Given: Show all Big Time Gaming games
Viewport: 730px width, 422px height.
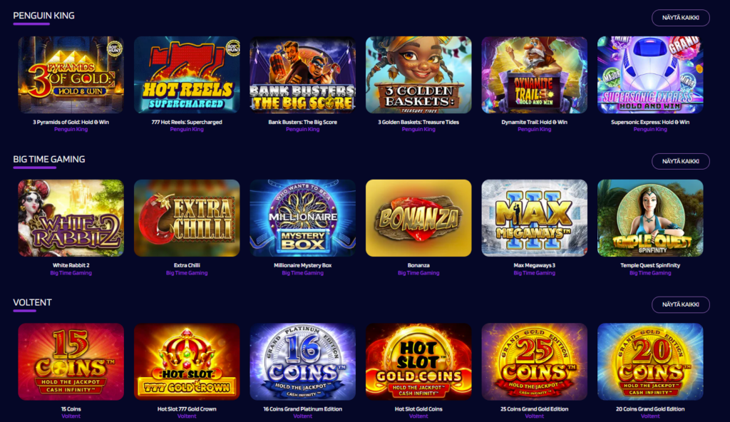Looking at the screenshot, I should click(681, 161).
